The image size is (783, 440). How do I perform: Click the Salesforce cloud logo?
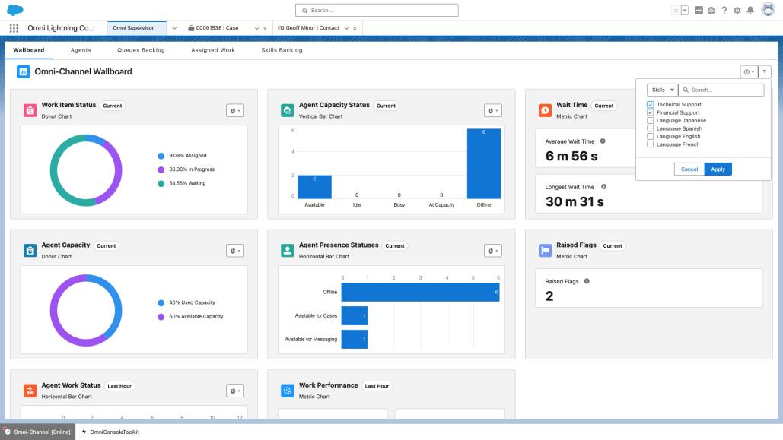(x=15, y=9)
